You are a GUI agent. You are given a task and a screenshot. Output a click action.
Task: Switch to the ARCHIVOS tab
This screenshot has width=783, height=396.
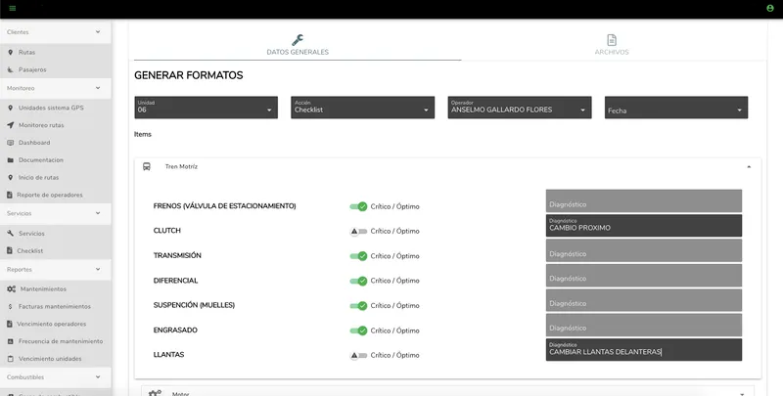click(611, 44)
